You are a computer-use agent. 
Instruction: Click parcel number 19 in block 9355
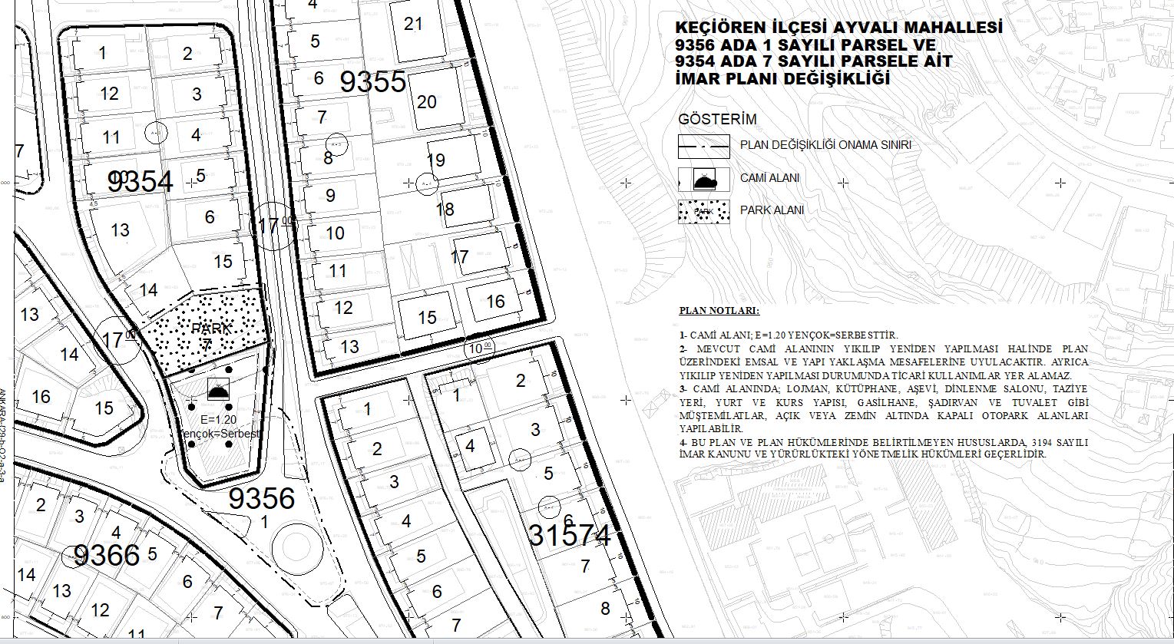coord(436,160)
